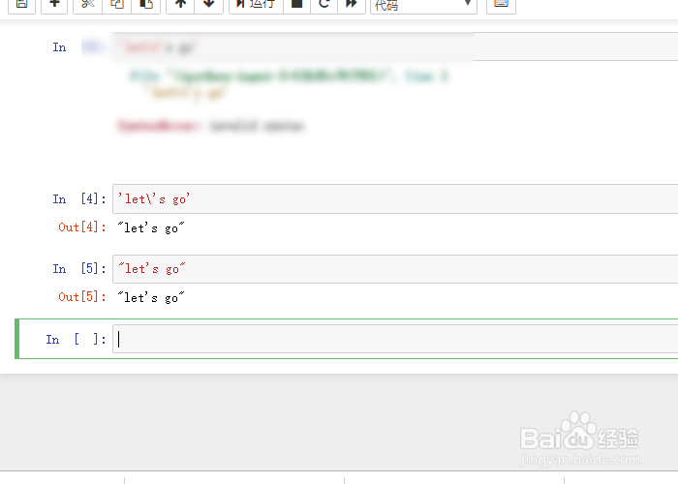678x484 pixels.
Task: Click the Out[4]: output prompt label
Action: coord(82,227)
